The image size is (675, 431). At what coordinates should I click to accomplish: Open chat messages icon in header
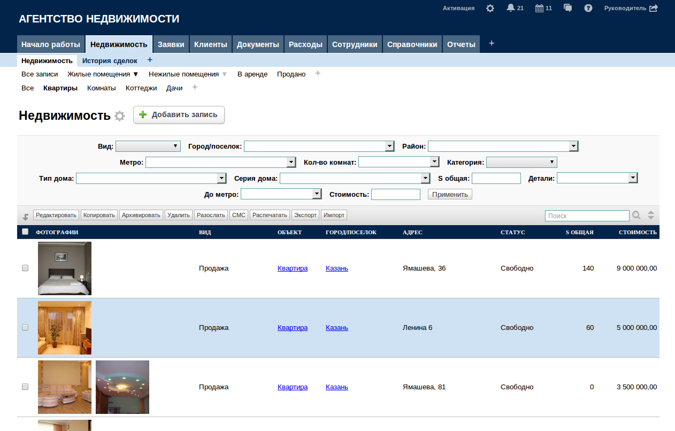(x=568, y=8)
